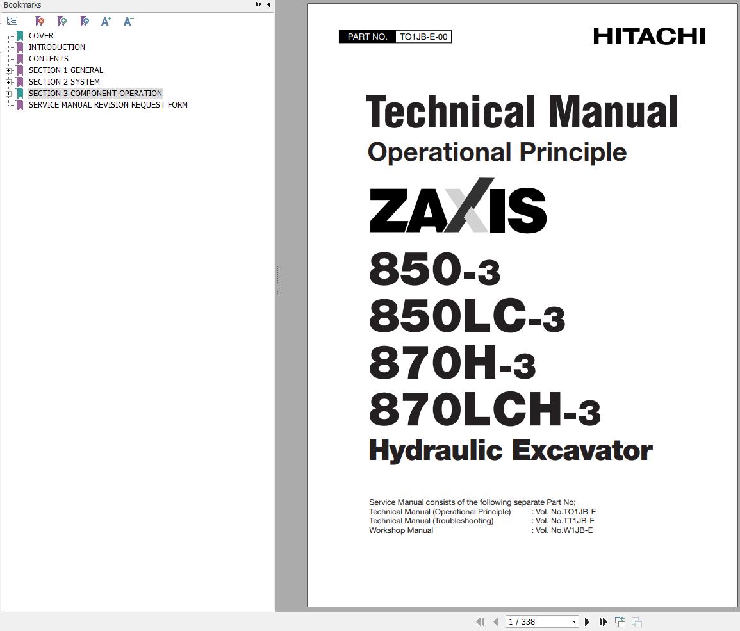Click the HITACHI logo on the page
The image size is (740, 631).
[649, 37]
